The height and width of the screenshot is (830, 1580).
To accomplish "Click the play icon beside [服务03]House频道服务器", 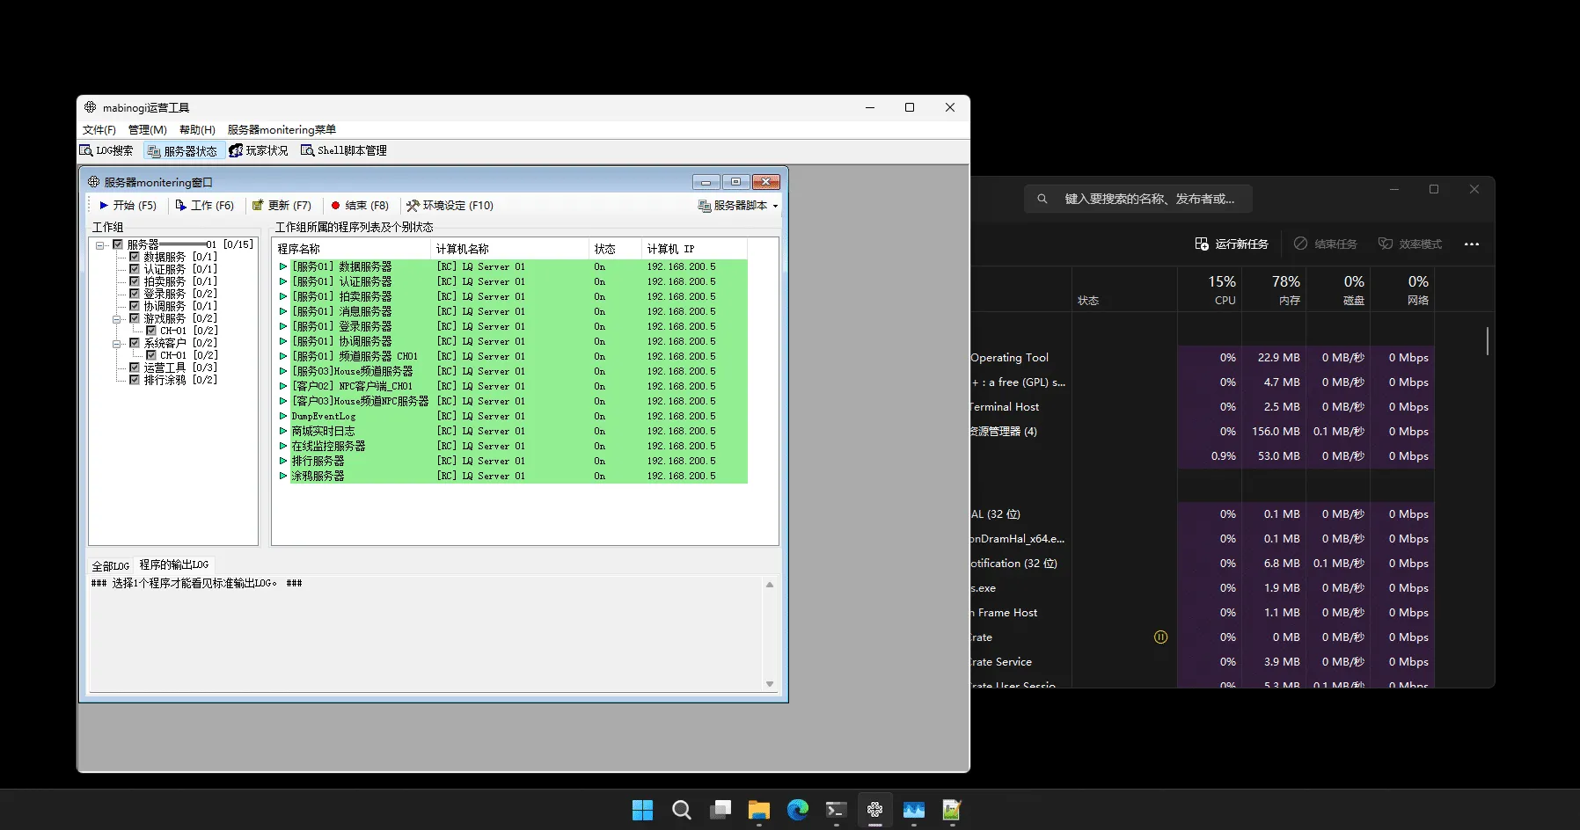I will click(x=283, y=371).
